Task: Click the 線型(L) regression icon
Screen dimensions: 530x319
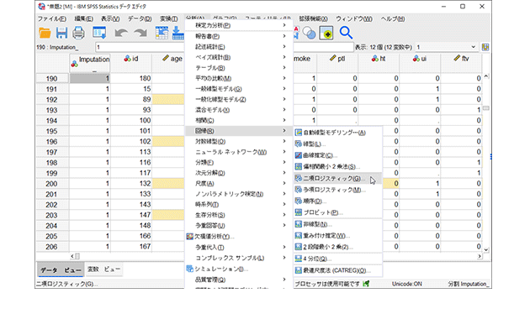Action: pyautogui.click(x=298, y=144)
